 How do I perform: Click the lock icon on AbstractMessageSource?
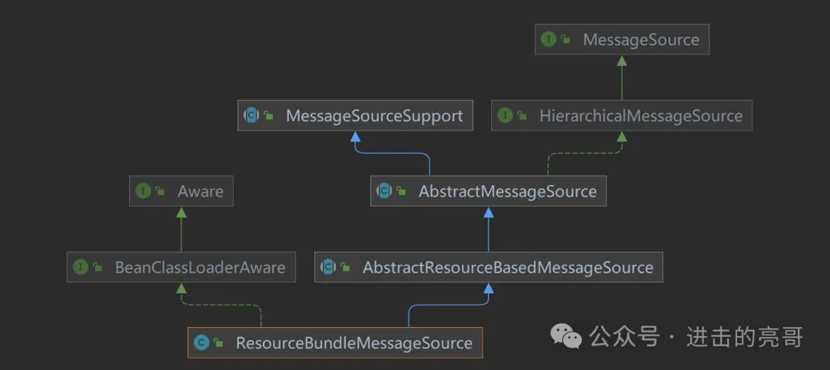point(402,191)
